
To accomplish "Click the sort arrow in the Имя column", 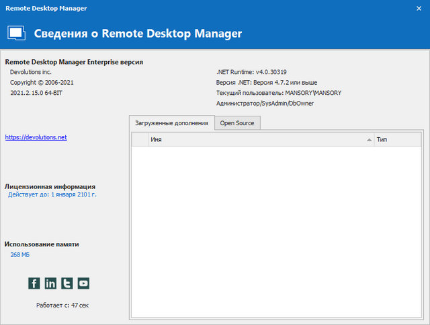I will [369, 139].
